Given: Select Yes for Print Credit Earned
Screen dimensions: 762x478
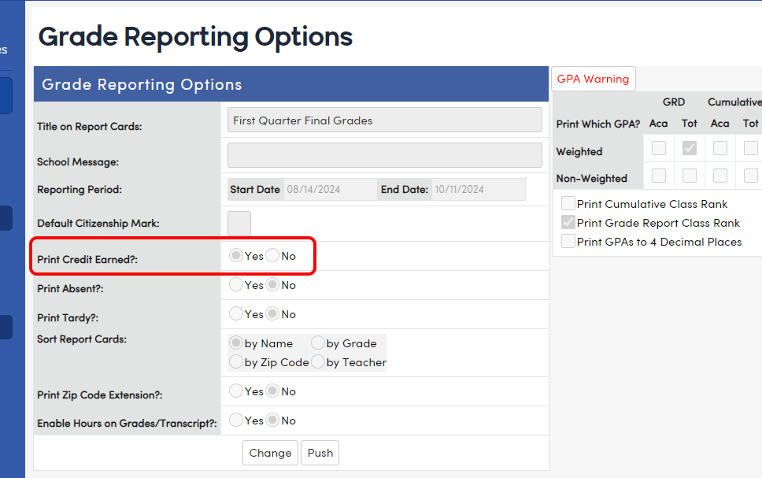Looking at the screenshot, I should tap(236, 255).
